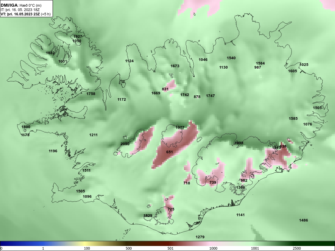
Task: Click the 718 height label
Action: (187, 183)
